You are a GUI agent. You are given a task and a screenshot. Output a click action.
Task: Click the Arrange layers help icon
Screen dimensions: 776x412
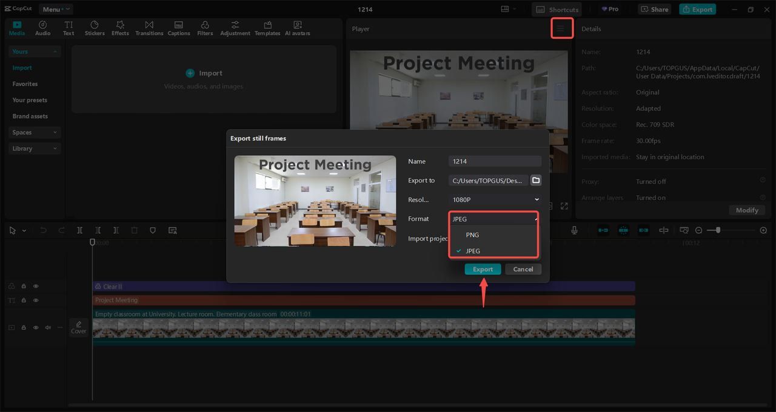click(x=763, y=197)
